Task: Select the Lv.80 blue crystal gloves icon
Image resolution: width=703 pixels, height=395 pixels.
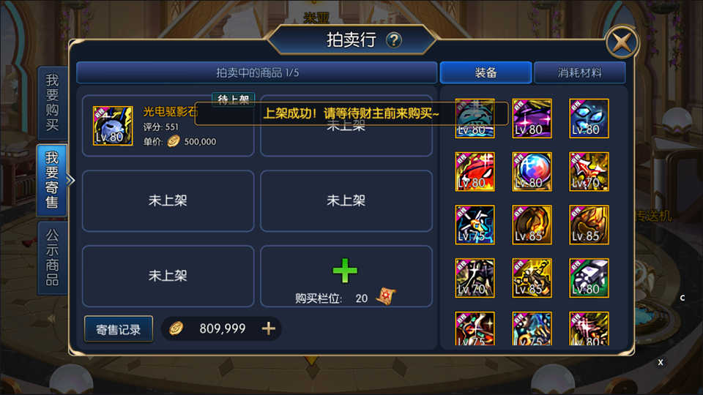Action: 589,118
